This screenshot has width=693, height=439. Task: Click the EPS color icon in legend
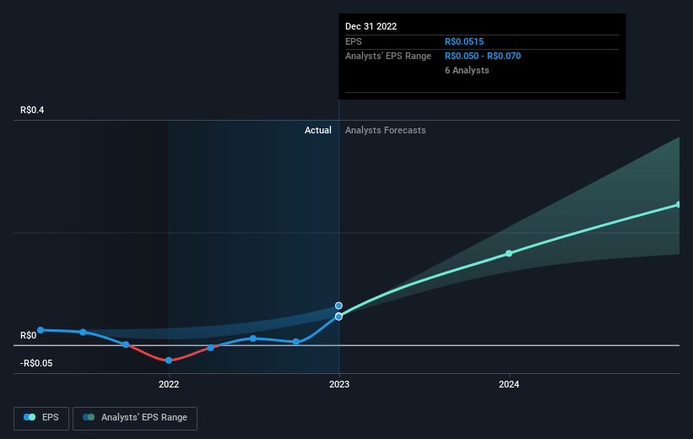(x=30, y=417)
